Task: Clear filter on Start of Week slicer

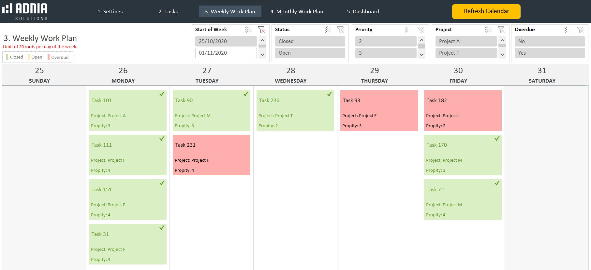Action: [x=261, y=30]
